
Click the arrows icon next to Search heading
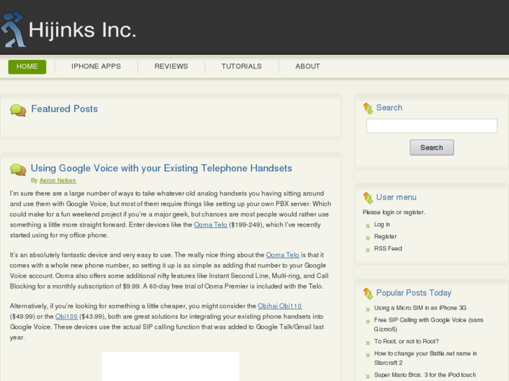368,108
